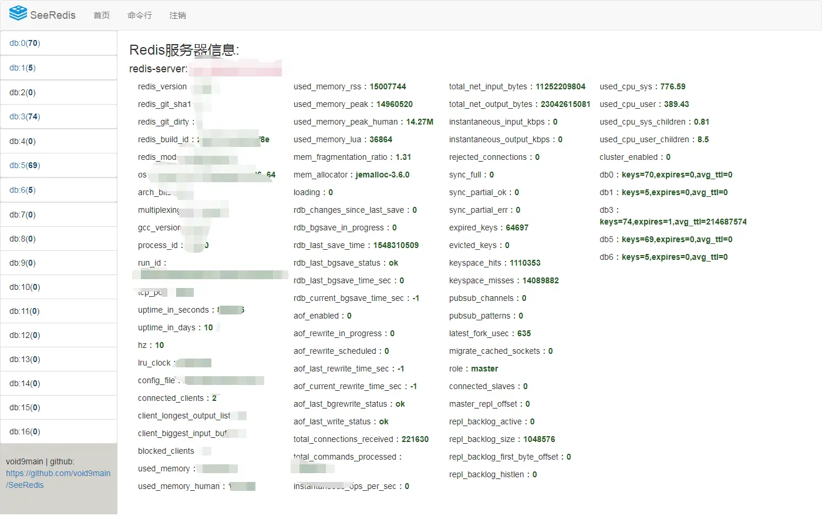Click the aof_enabled entry
The height and width of the screenshot is (519, 822).
coord(322,316)
